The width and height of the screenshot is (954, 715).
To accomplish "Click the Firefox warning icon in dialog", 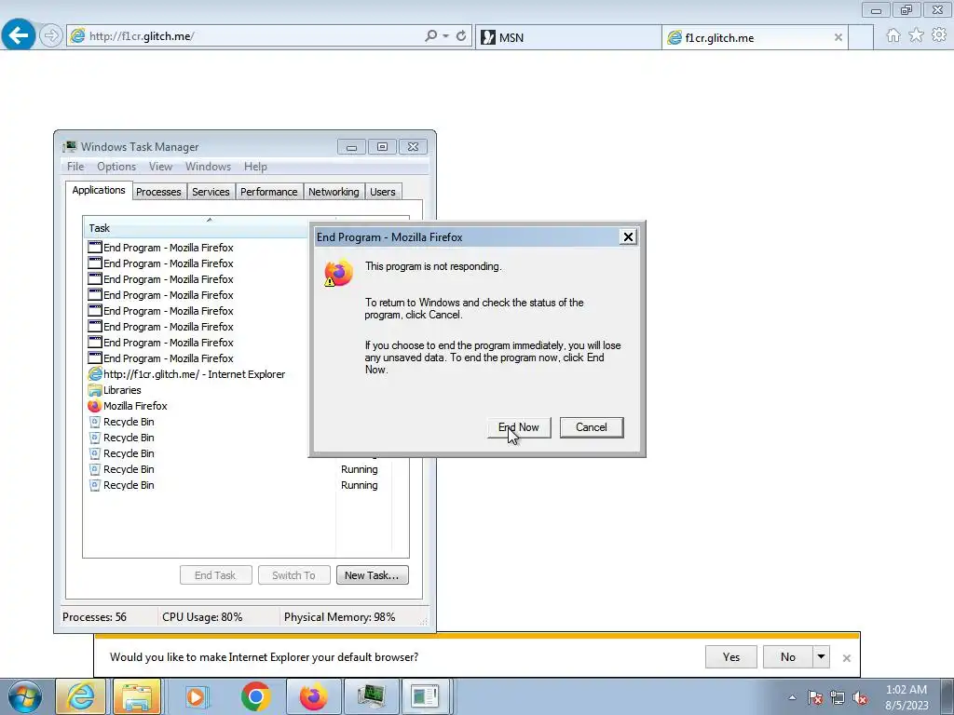I will coord(338,273).
